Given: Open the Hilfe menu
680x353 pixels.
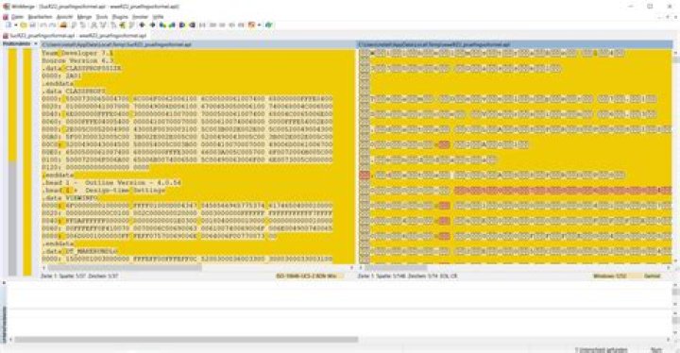Looking at the screenshot, I should [159, 17].
